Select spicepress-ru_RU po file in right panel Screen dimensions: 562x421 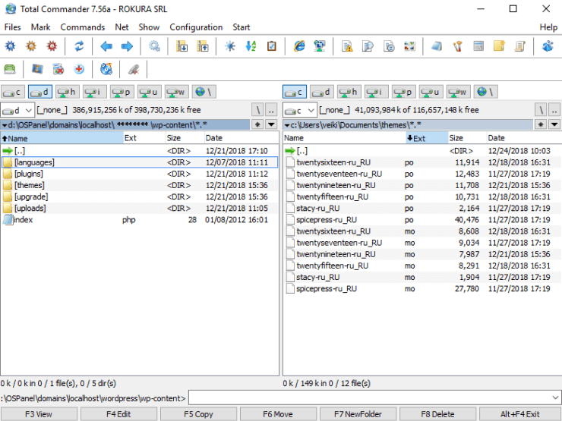tap(421, 220)
